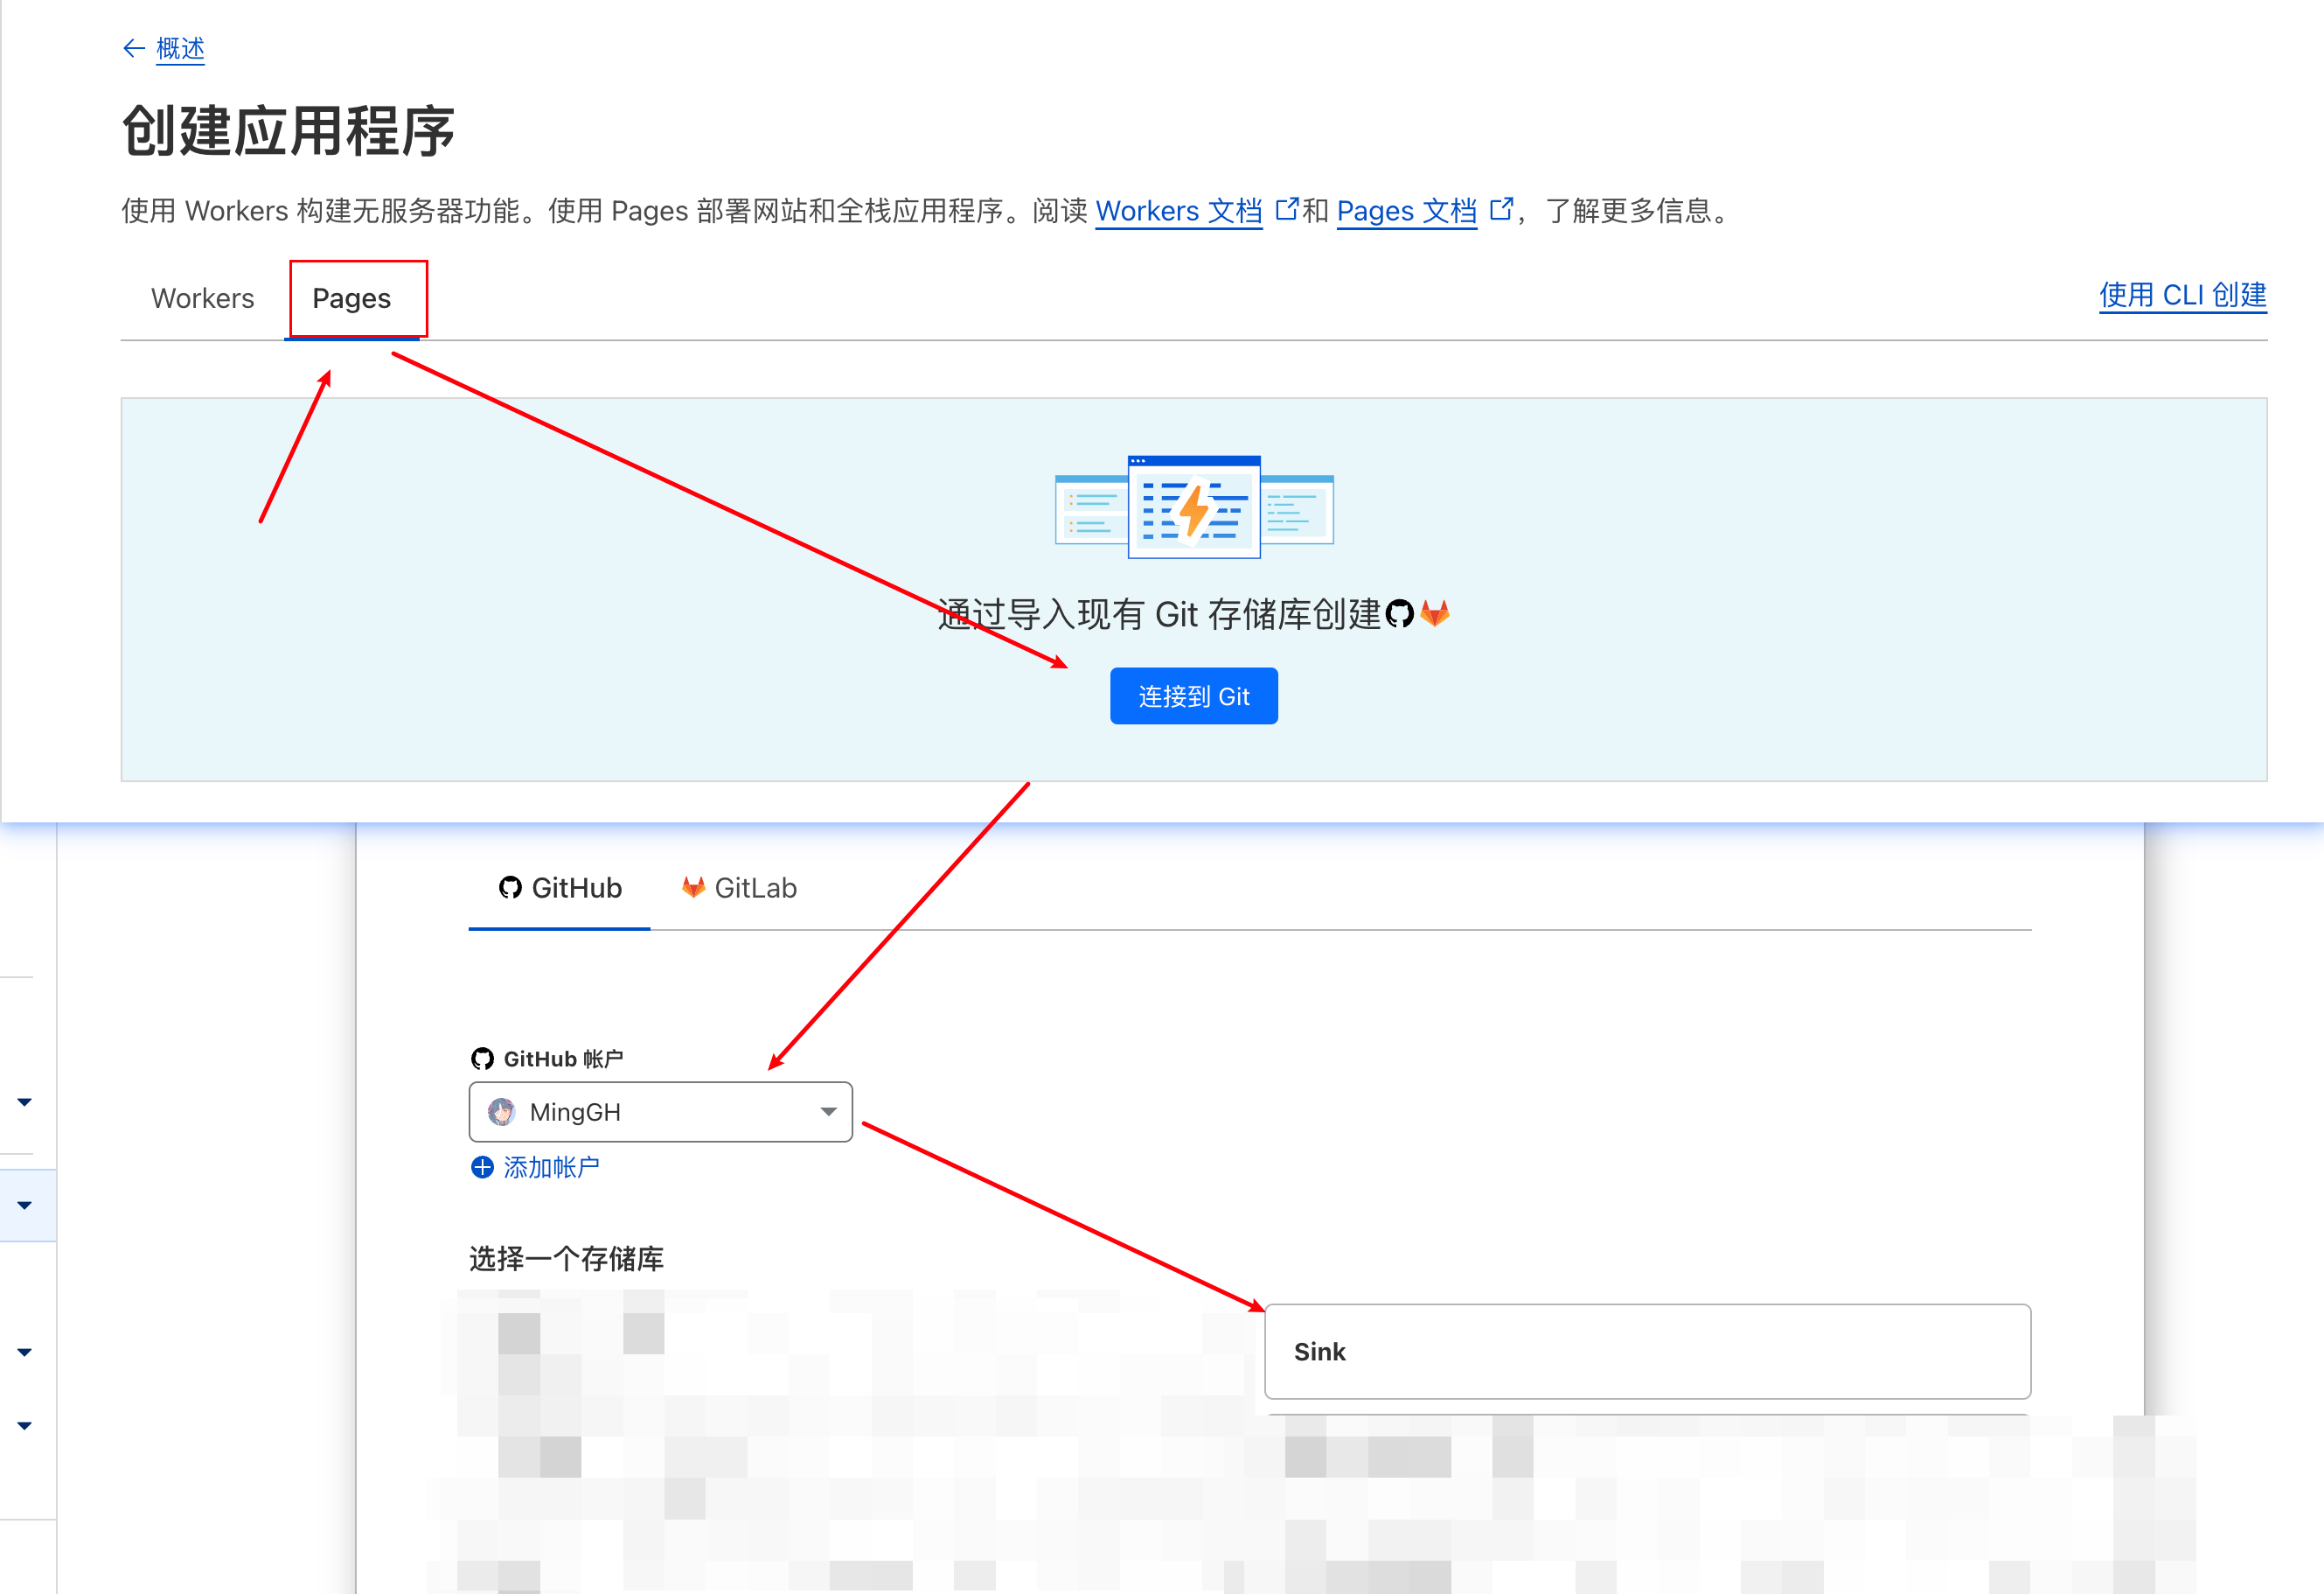Click the MingGH avatar icon

pos(501,1112)
